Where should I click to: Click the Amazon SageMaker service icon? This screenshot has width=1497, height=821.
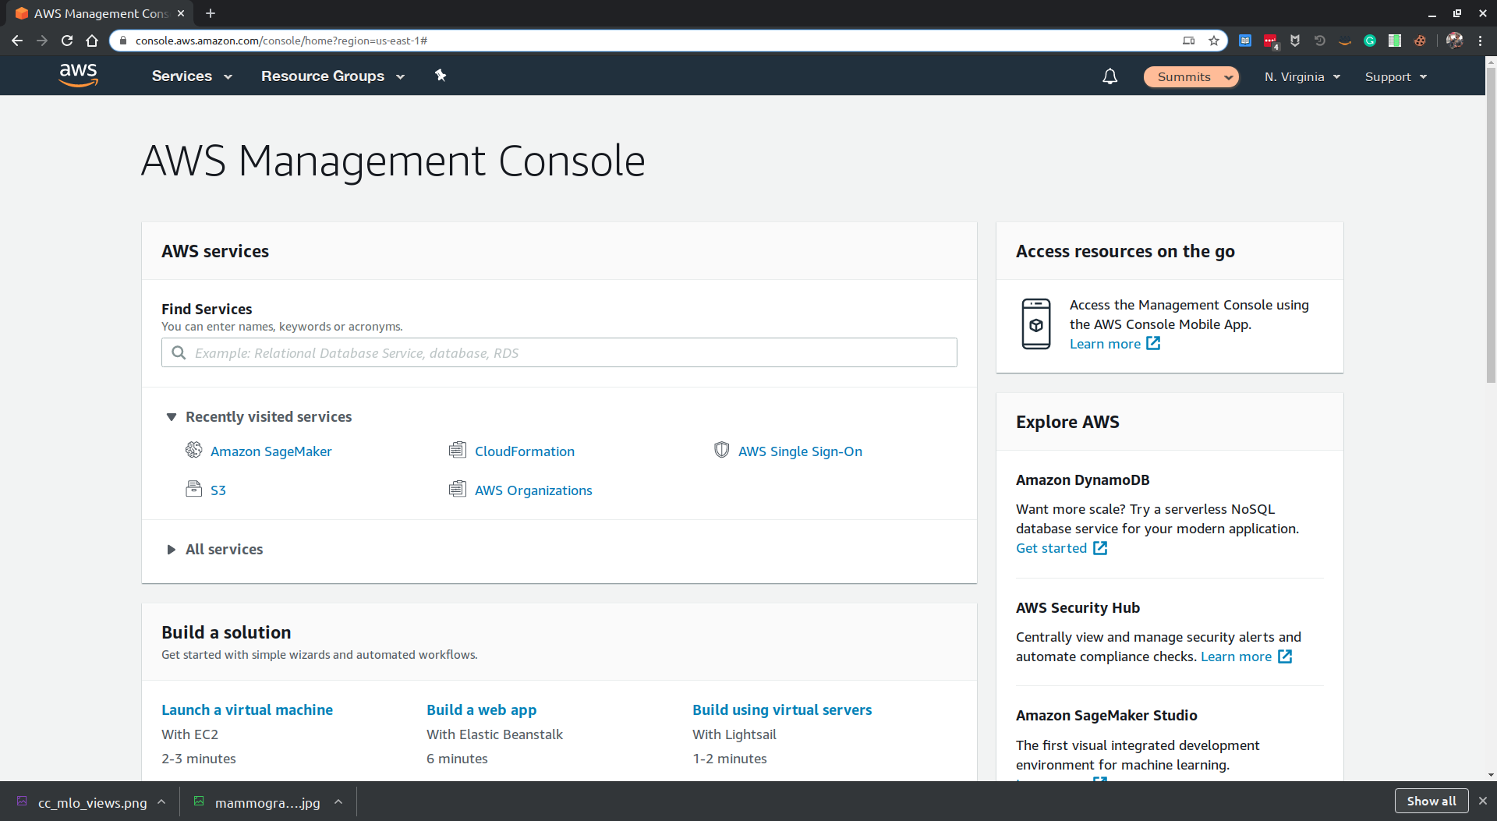tap(193, 450)
